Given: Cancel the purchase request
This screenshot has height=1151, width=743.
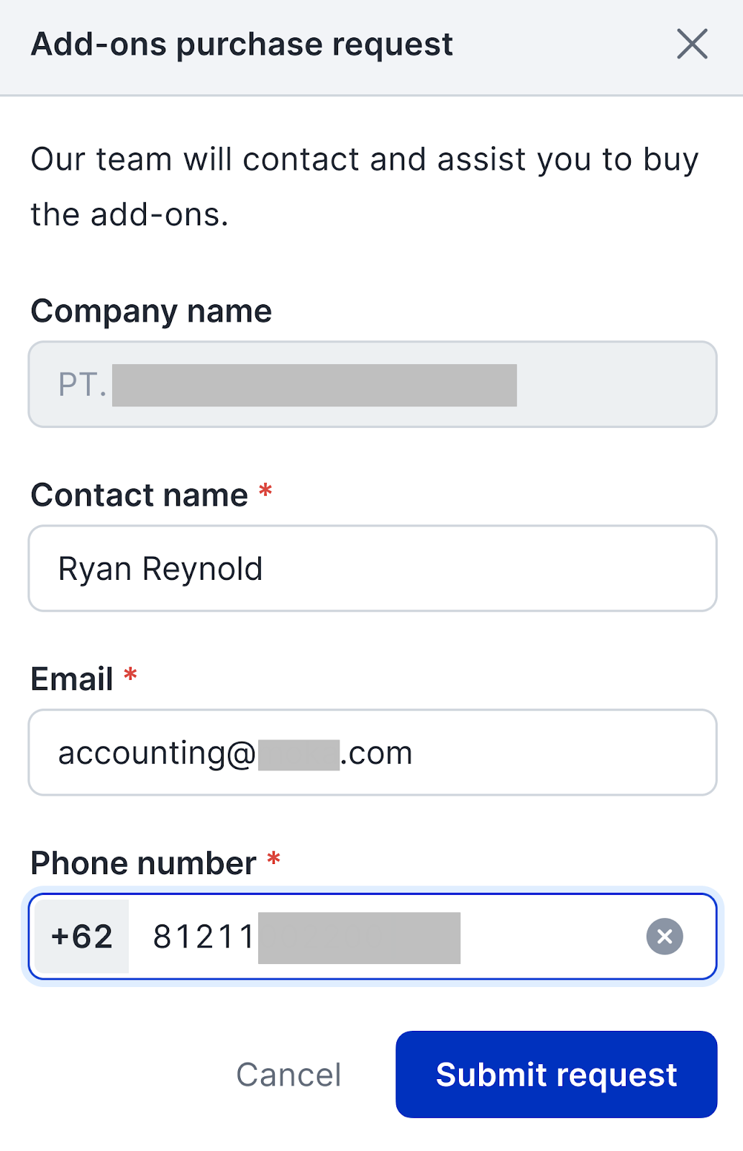Looking at the screenshot, I should (288, 1075).
